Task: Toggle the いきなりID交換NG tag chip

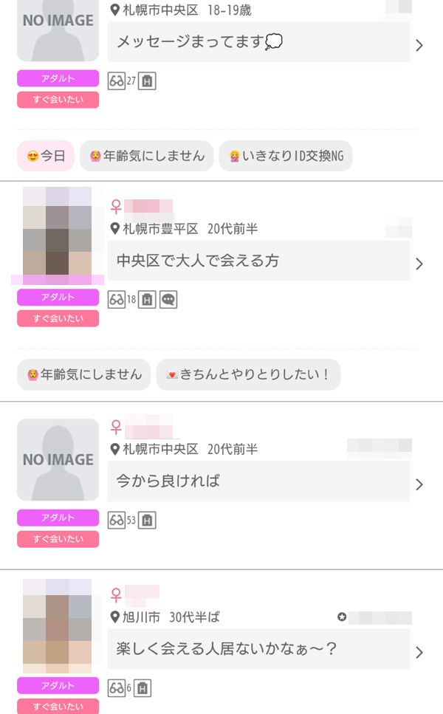Action: pyautogui.click(x=286, y=156)
